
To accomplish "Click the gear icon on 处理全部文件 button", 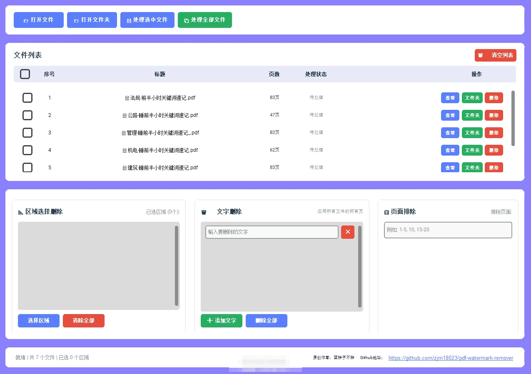I will coord(185,20).
